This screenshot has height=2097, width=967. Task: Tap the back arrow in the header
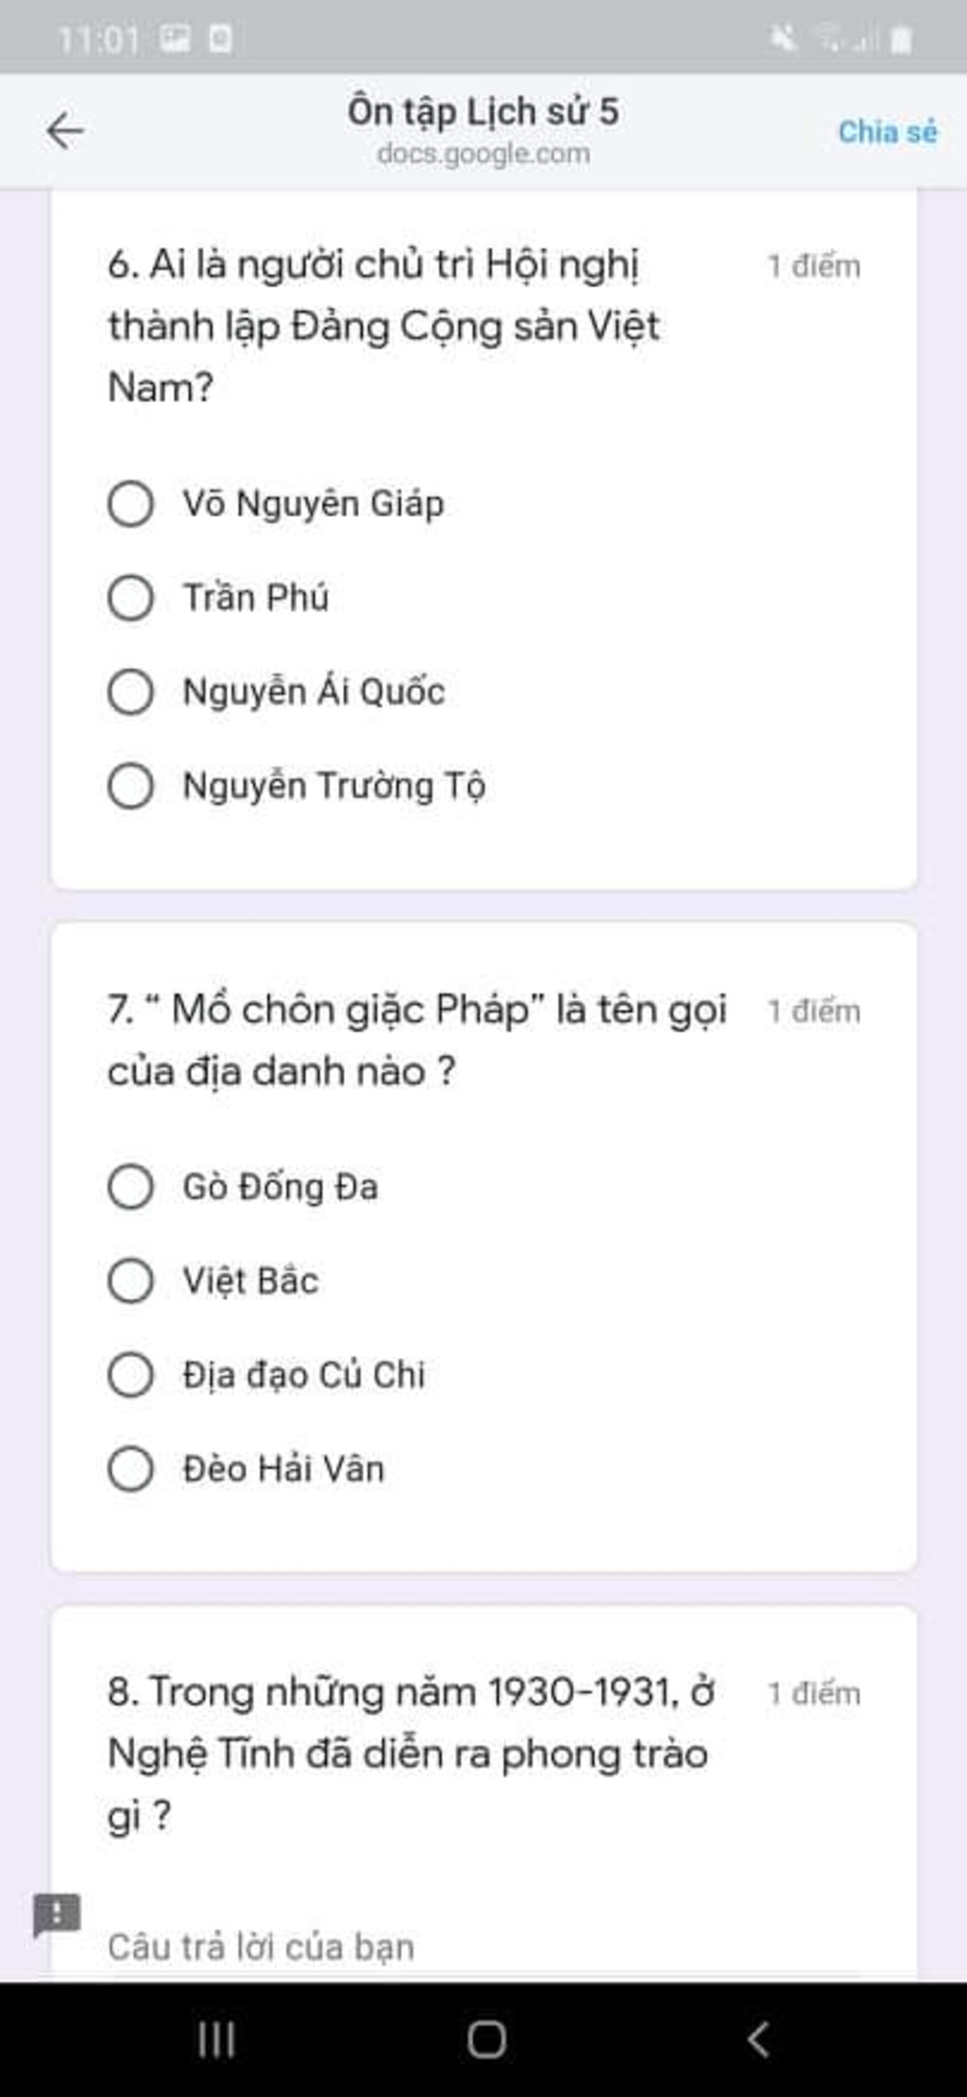65,130
